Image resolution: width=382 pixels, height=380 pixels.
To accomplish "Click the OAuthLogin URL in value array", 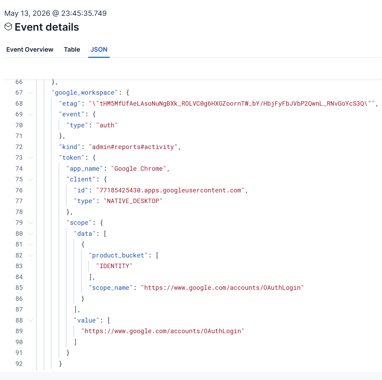I will [x=163, y=331].
